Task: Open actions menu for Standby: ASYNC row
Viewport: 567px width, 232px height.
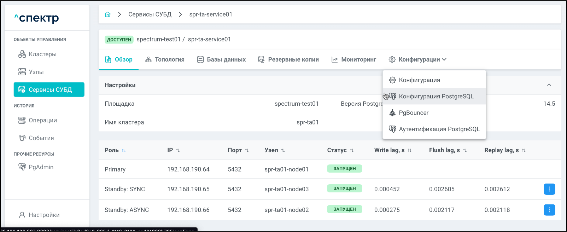Action: click(x=549, y=210)
